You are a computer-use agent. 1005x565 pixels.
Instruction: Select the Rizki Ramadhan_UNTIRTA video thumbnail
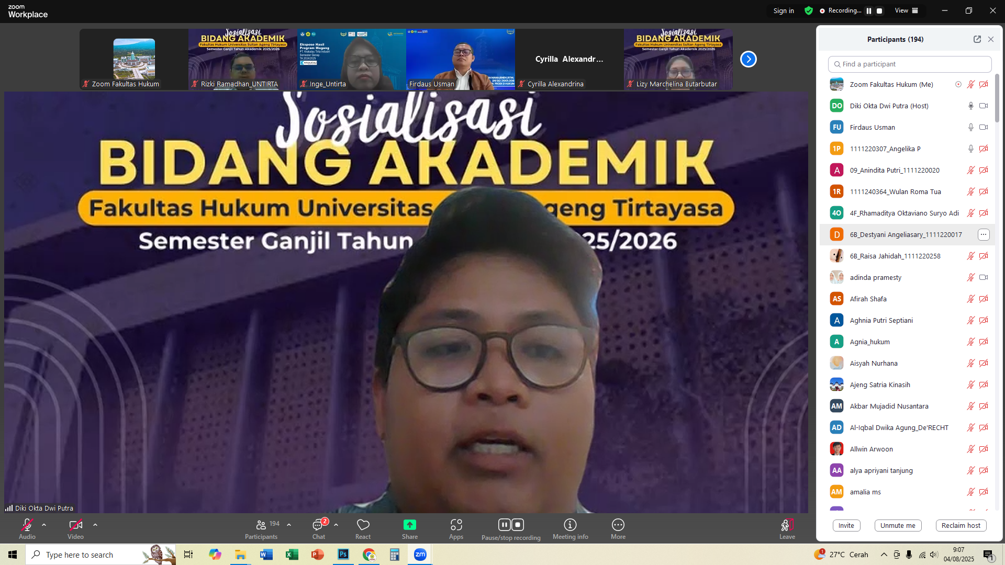click(243, 59)
